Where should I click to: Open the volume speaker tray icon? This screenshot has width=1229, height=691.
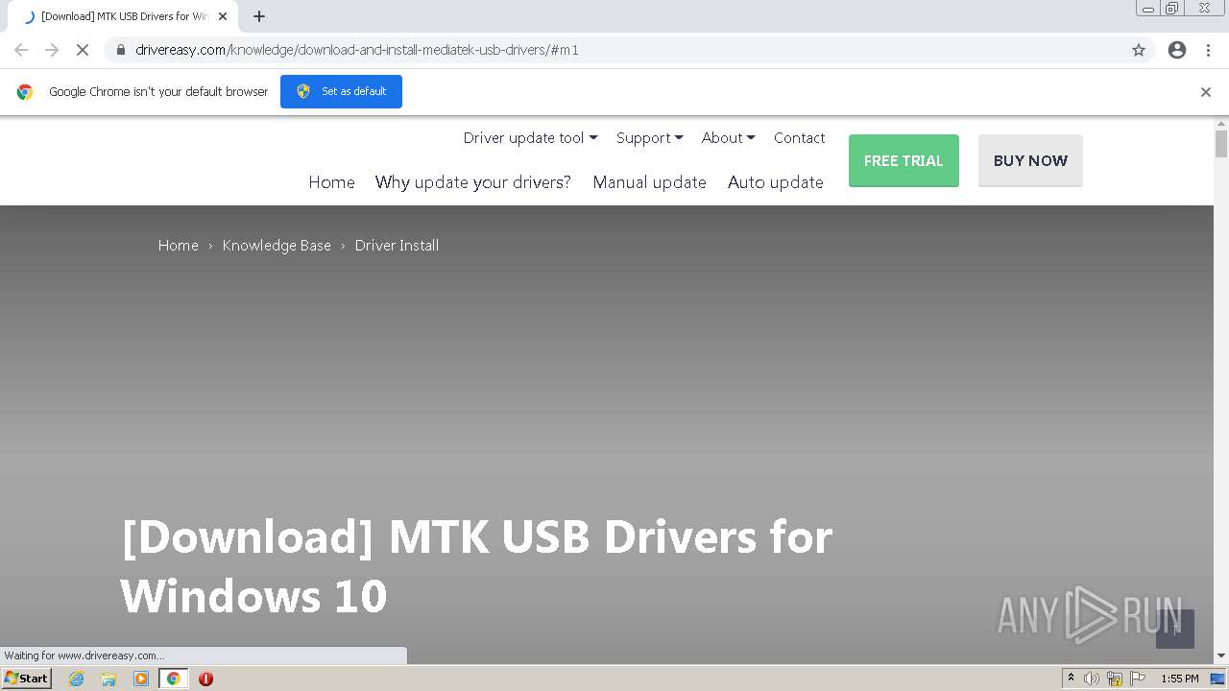(1092, 679)
